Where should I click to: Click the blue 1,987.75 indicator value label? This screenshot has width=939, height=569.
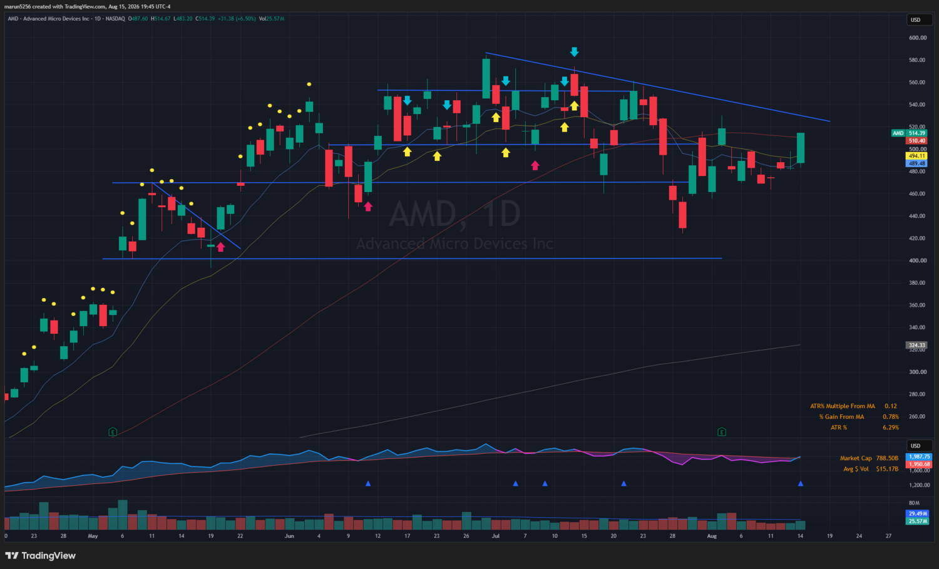(x=920, y=457)
